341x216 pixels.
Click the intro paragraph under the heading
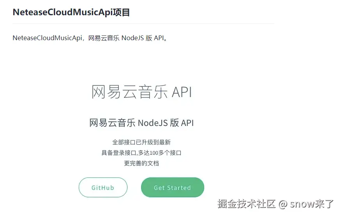[90, 38]
